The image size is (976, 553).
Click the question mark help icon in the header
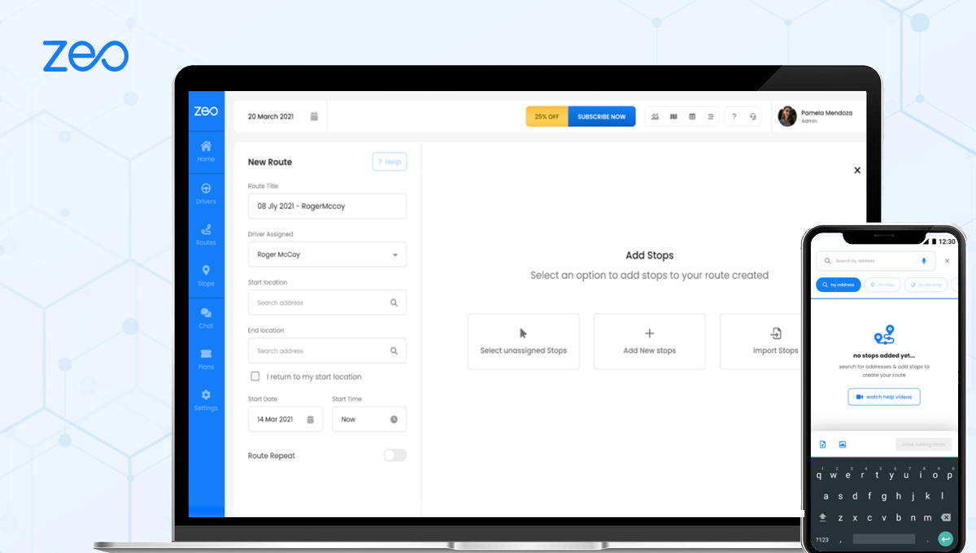(734, 116)
